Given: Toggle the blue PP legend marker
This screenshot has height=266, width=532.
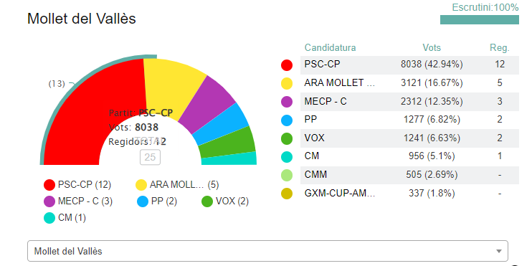Looking at the screenshot, I should (x=143, y=201).
